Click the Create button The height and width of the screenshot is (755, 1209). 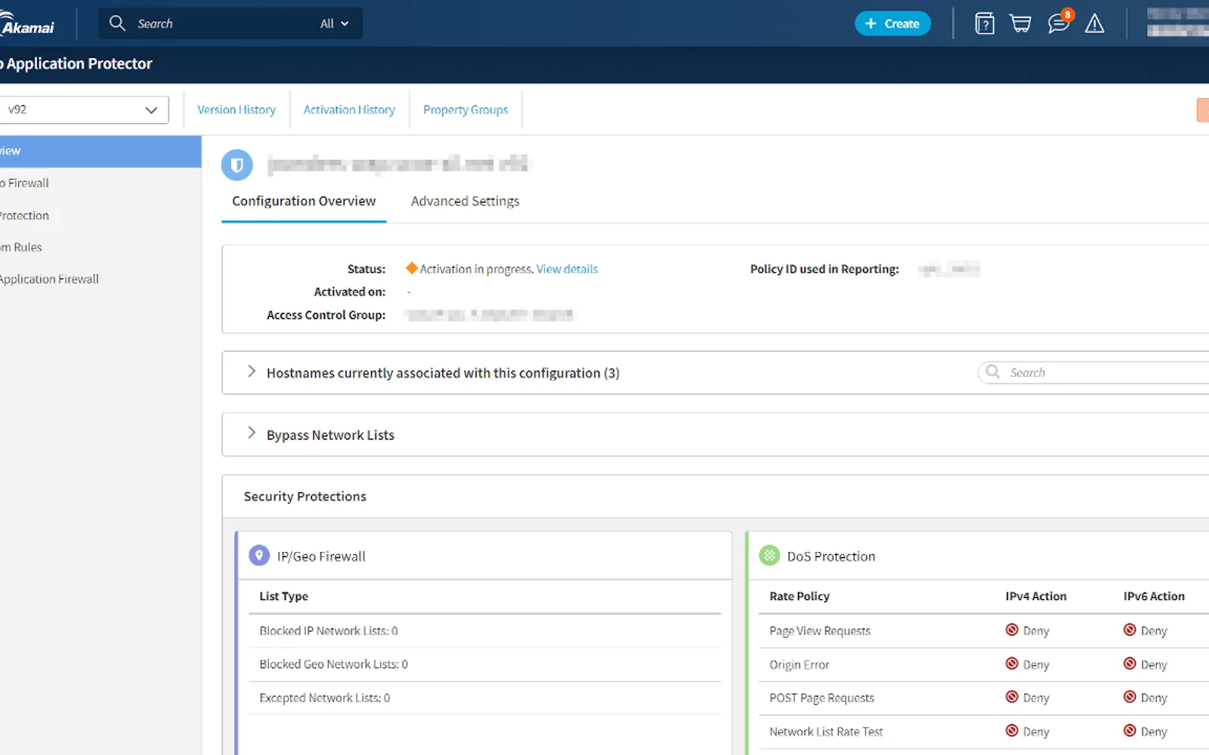(892, 23)
